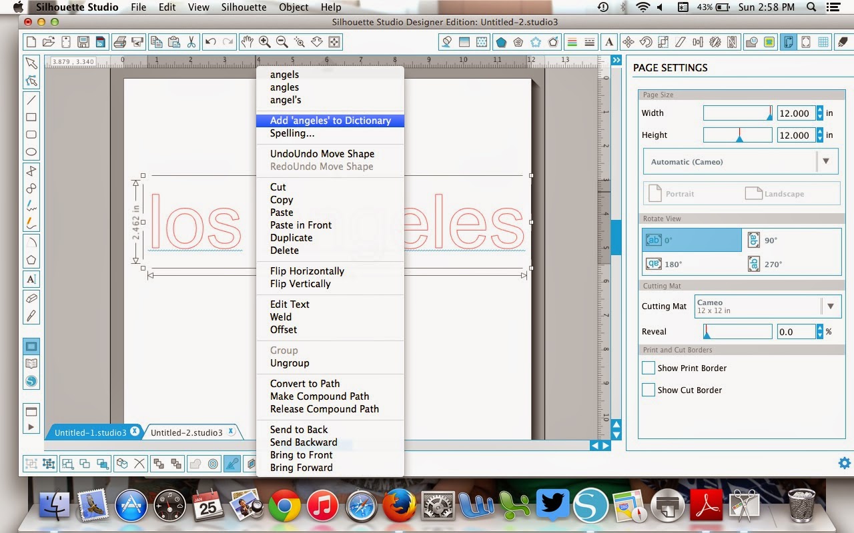Viewport: 854px width, 533px height.
Task: Click the Save to SD card icon
Action: [x=100, y=42]
